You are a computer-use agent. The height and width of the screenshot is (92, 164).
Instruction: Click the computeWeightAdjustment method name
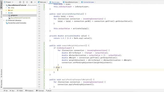73,45
